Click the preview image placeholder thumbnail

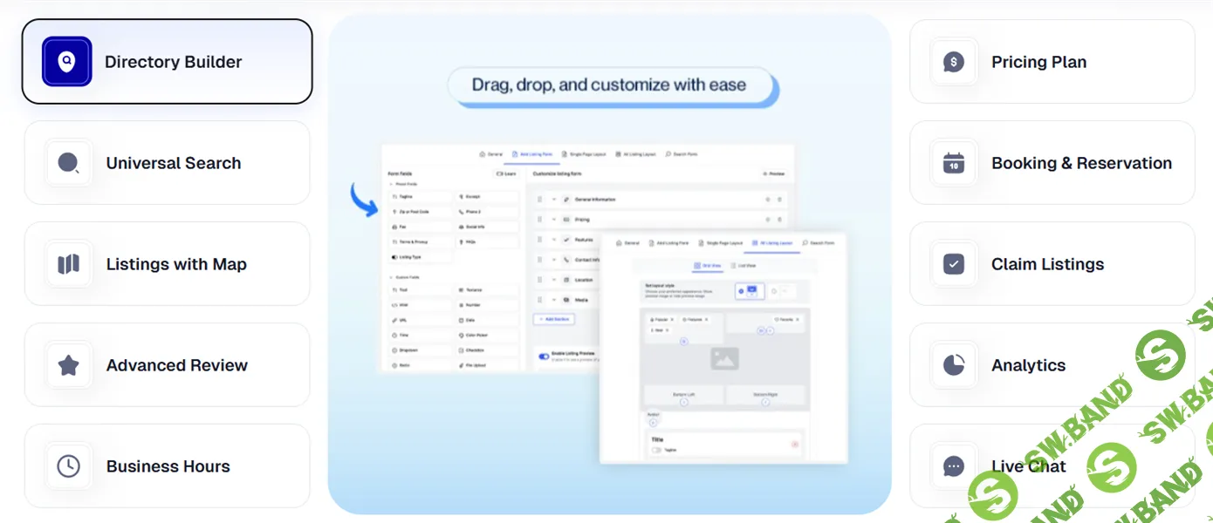point(725,358)
